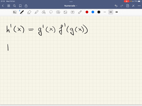Tap the three-dot multitasking indicator

click(x=71, y=1)
